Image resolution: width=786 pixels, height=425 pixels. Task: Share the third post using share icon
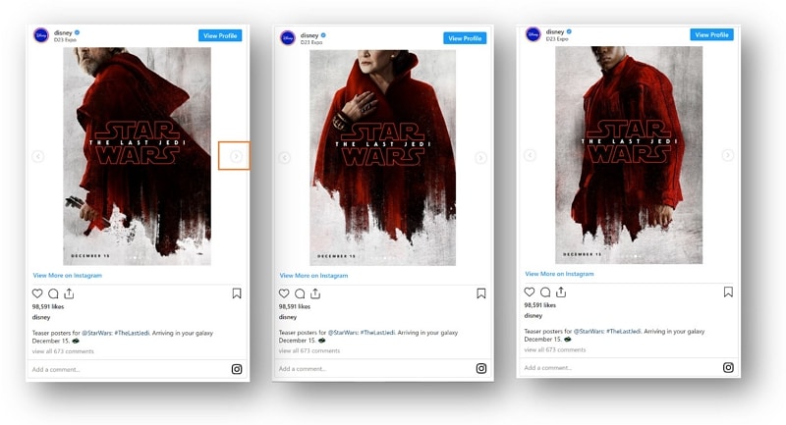coord(561,292)
